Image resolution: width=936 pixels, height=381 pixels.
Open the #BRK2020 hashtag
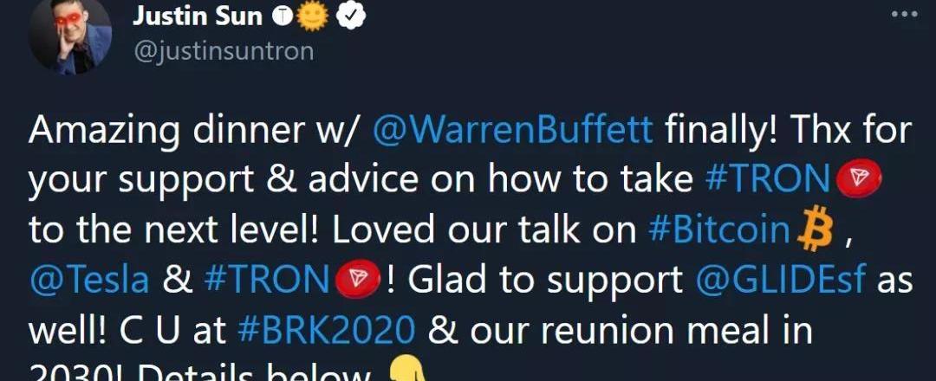(x=326, y=330)
